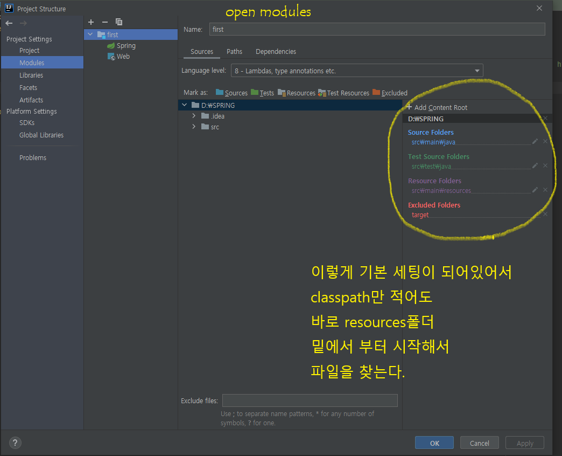Image resolution: width=562 pixels, height=456 pixels.
Task: Mark selected folder as Sources
Action: (231, 93)
